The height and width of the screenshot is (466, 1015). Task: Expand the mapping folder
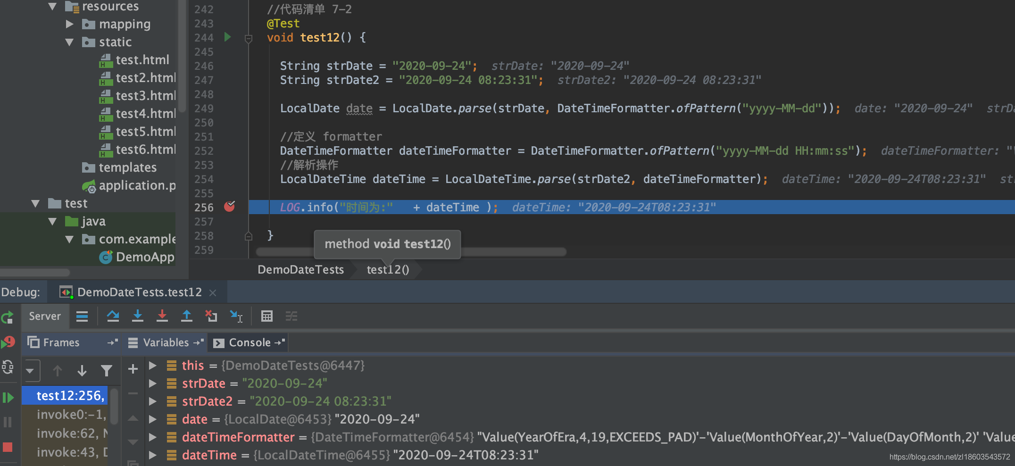point(70,24)
